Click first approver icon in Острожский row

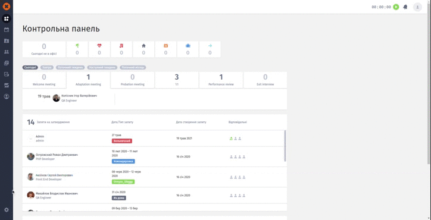(231, 157)
